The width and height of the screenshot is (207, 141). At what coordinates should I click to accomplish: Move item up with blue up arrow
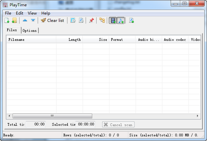(x=25, y=20)
